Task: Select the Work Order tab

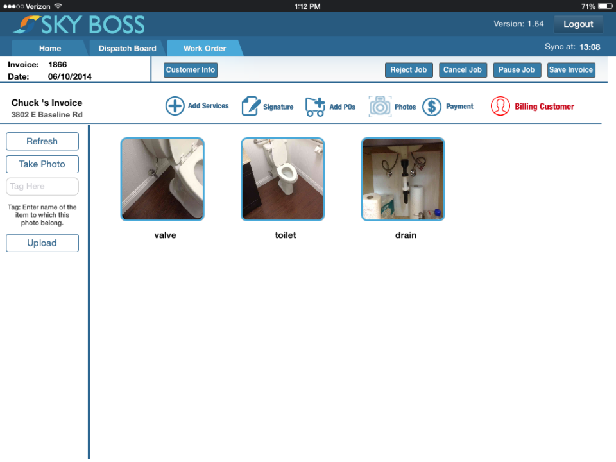Action: (205, 48)
